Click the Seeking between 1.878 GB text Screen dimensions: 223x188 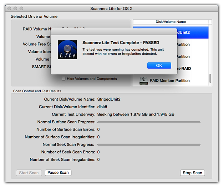136,115
